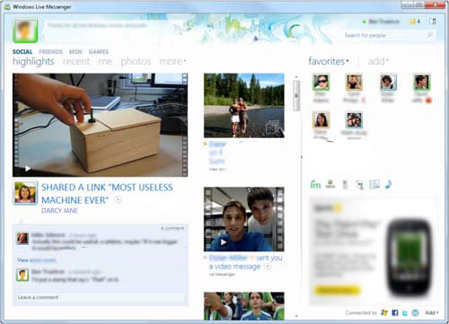Click the music note icon
Image resolution: width=449 pixels, height=324 pixels.
389,184
